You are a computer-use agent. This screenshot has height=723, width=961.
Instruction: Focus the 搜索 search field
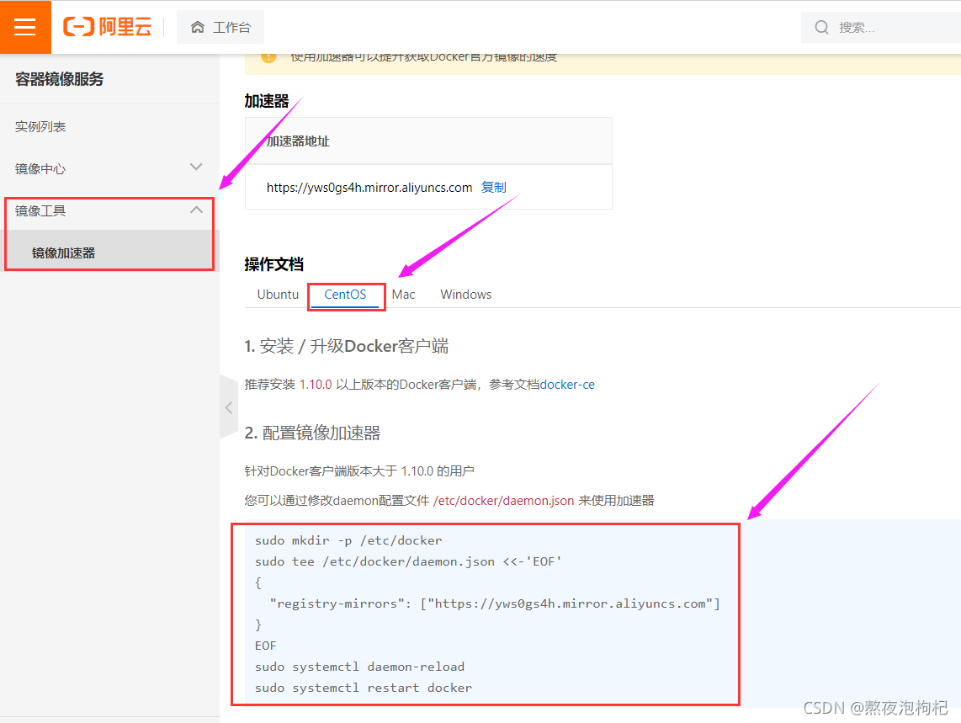(883, 27)
